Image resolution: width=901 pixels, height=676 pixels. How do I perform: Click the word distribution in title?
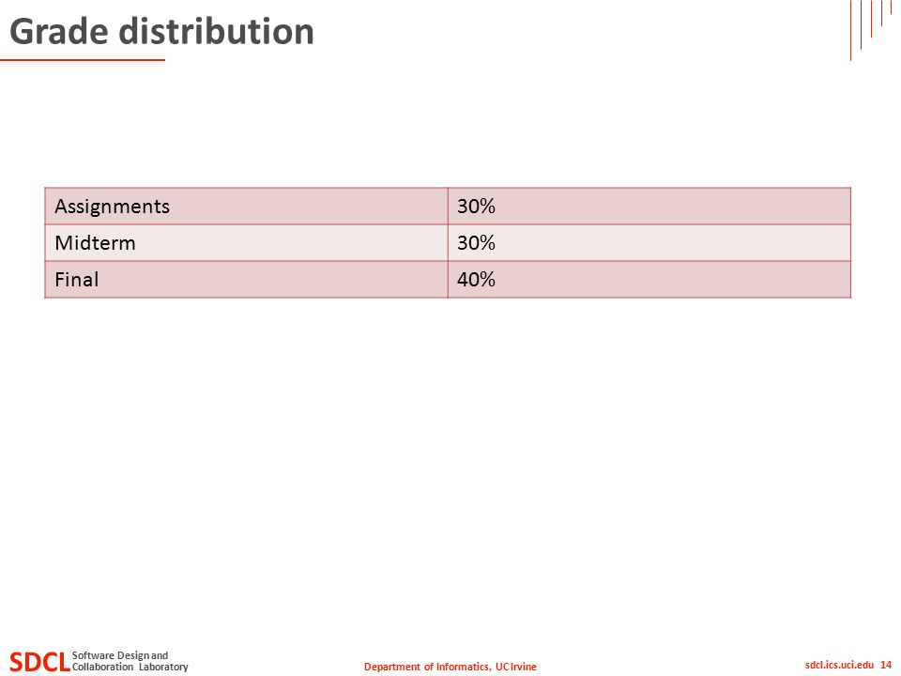click(x=216, y=31)
